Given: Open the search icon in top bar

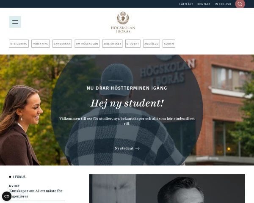Looking at the screenshot, I should [x=240, y=4].
